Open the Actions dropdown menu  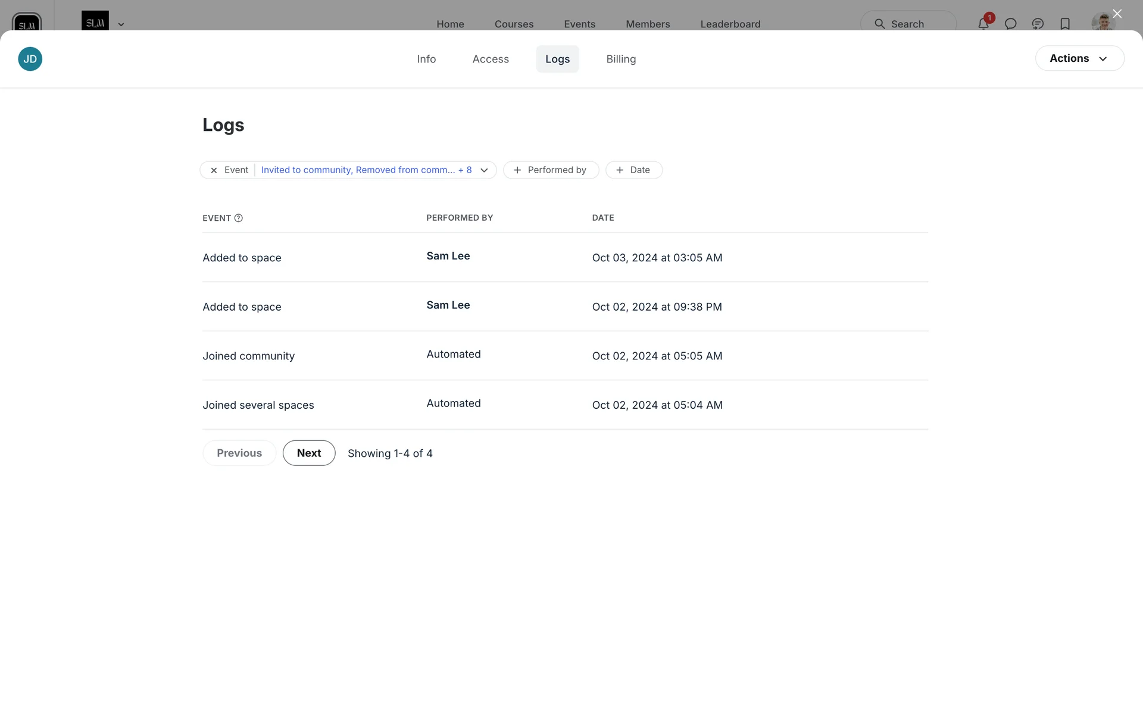click(x=1079, y=58)
